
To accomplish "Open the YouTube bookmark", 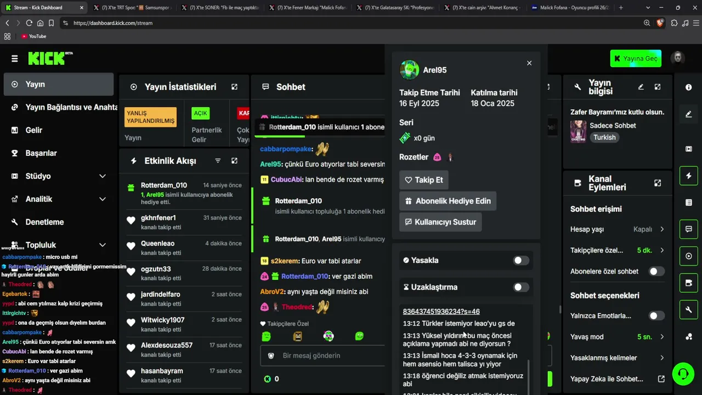I will click(33, 36).
